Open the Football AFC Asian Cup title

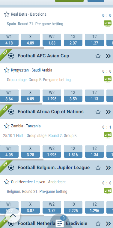tap(43, 56)
